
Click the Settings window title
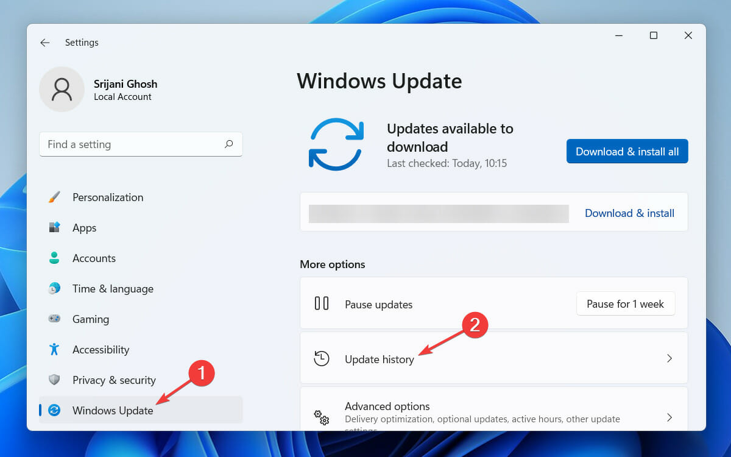82,43
